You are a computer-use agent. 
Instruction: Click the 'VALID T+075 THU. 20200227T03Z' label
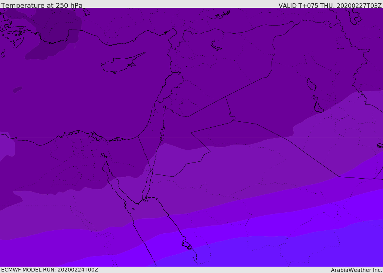pos(330,6)
